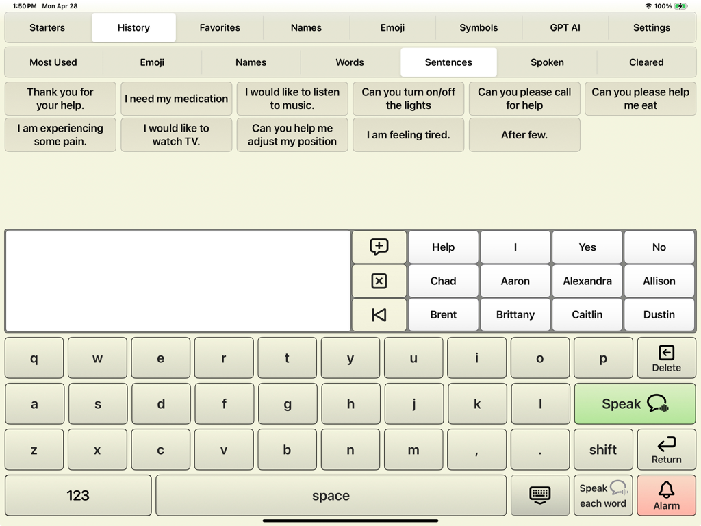Enable Speak each word mode
The image size is (701, 526).
pos(602,494)
